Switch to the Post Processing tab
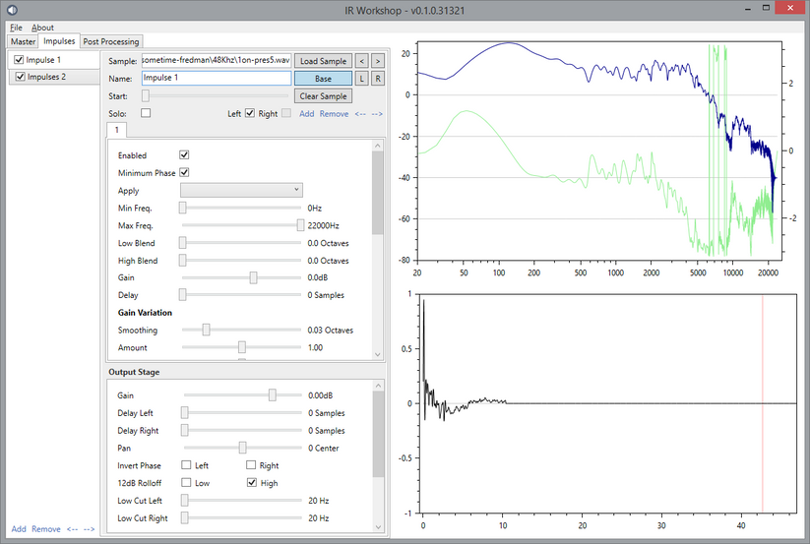Image resolution: width=810 pixels, height=544 pixels. click(x=111, y=41)
